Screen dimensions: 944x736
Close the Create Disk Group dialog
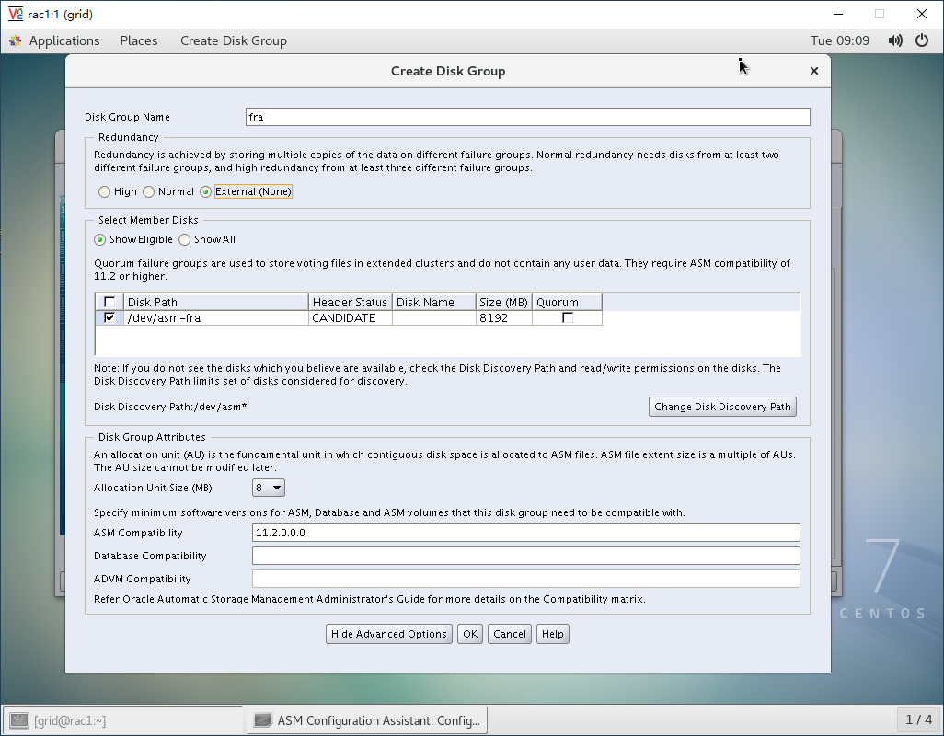click(814, 71)
